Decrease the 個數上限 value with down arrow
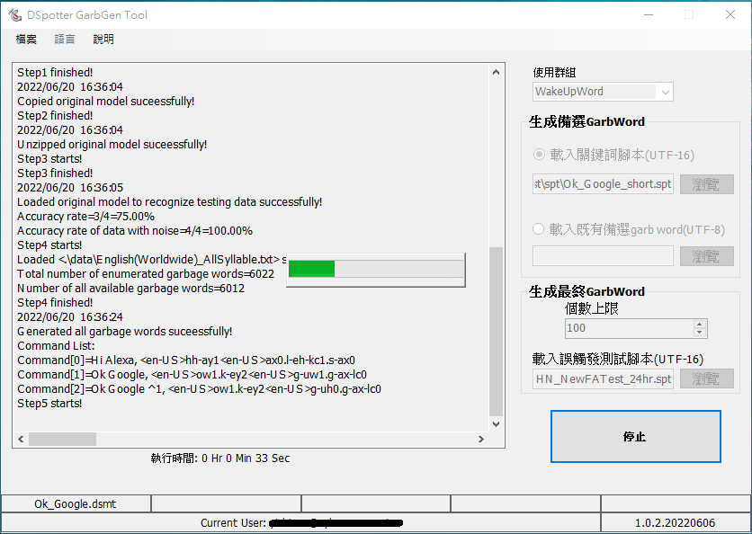 coord(700,333)
